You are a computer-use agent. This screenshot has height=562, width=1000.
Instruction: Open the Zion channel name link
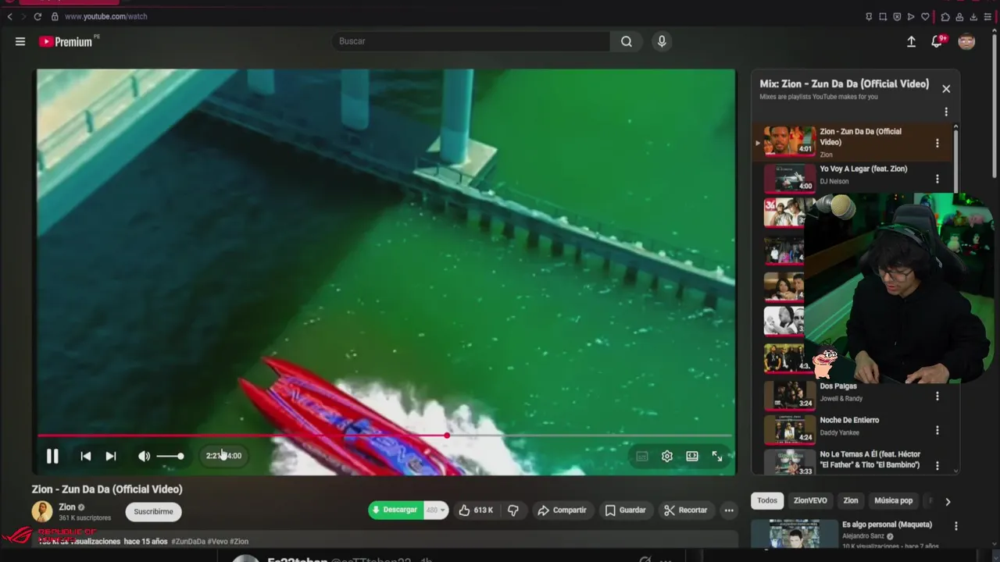pyautogui.click(x=67, y=507)
